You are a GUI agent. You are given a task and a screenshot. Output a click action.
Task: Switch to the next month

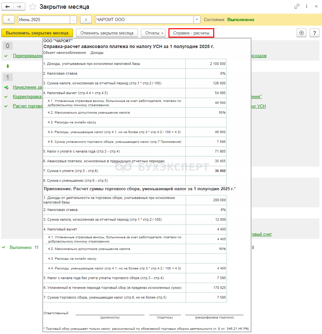point(86,19)
